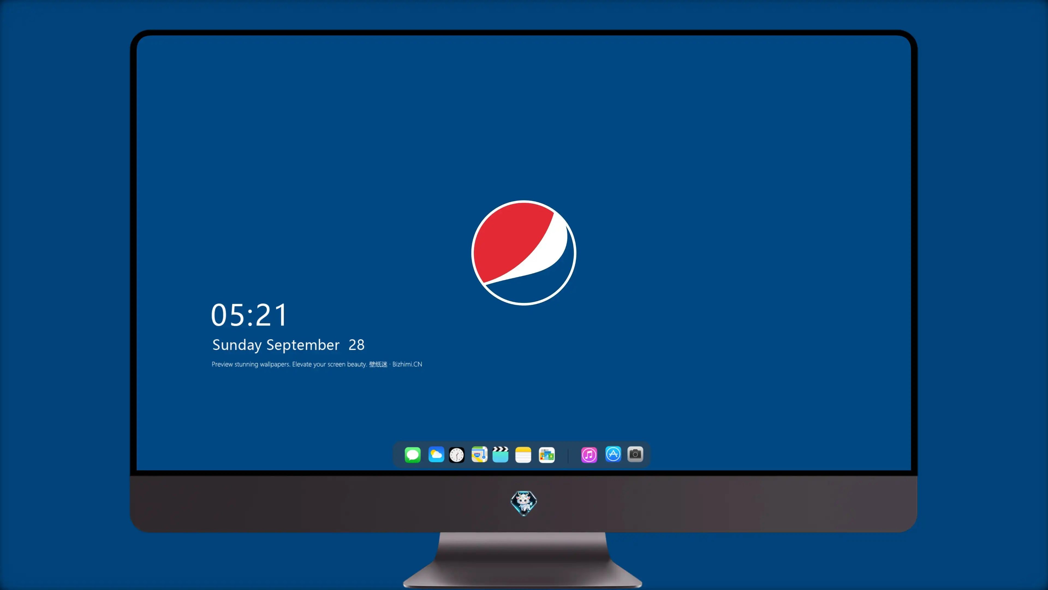Click the date text 'Sunday September 28'
This screenshot has width=1048, height=590.
(x=288, y=345)
